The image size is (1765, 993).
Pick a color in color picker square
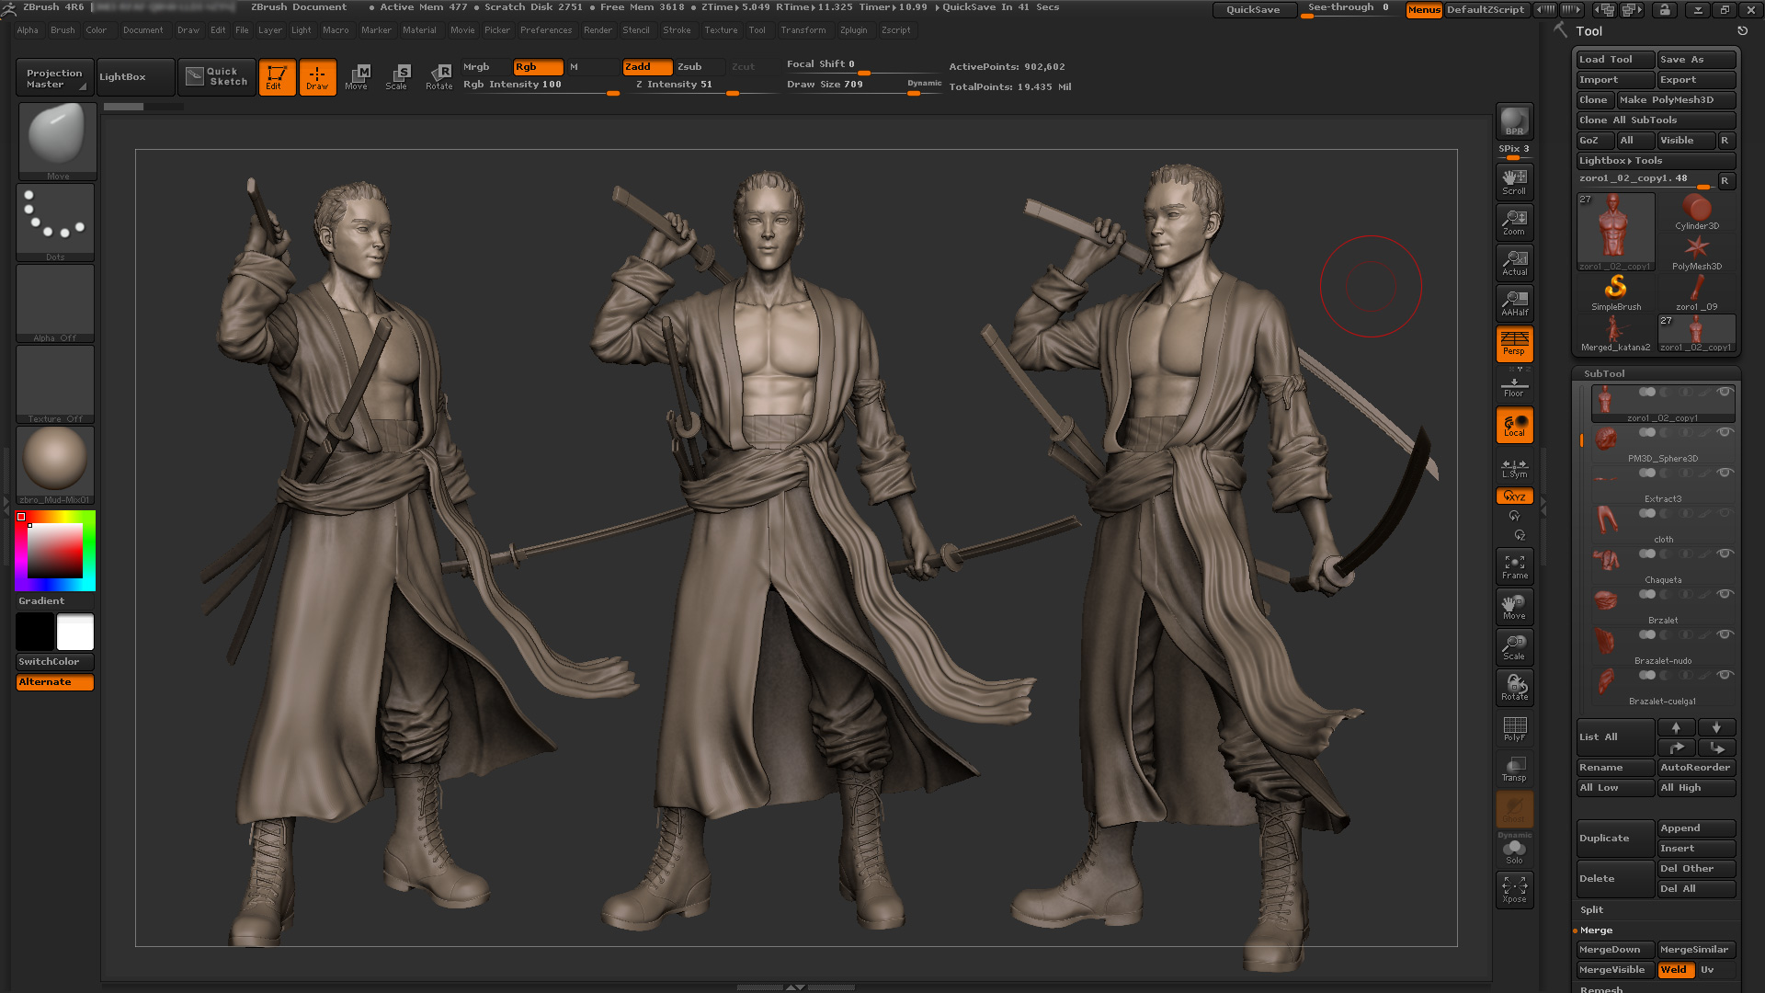tap(55, 550)
